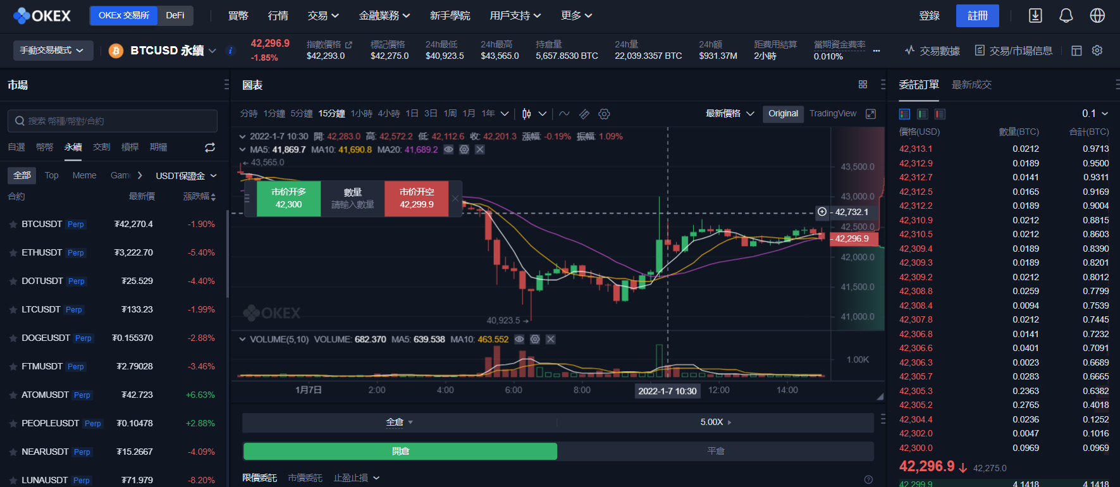The image size is (1120, 487).
Task: Open manual trading mode dropdown
Action: 53,51
